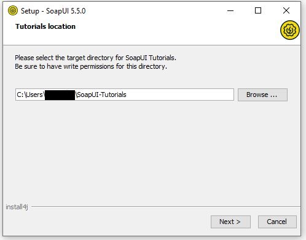Viewport: 306px width, 240px height.
Task: Minimize the SoapUI Setup window
Action: tap(230, 10)
